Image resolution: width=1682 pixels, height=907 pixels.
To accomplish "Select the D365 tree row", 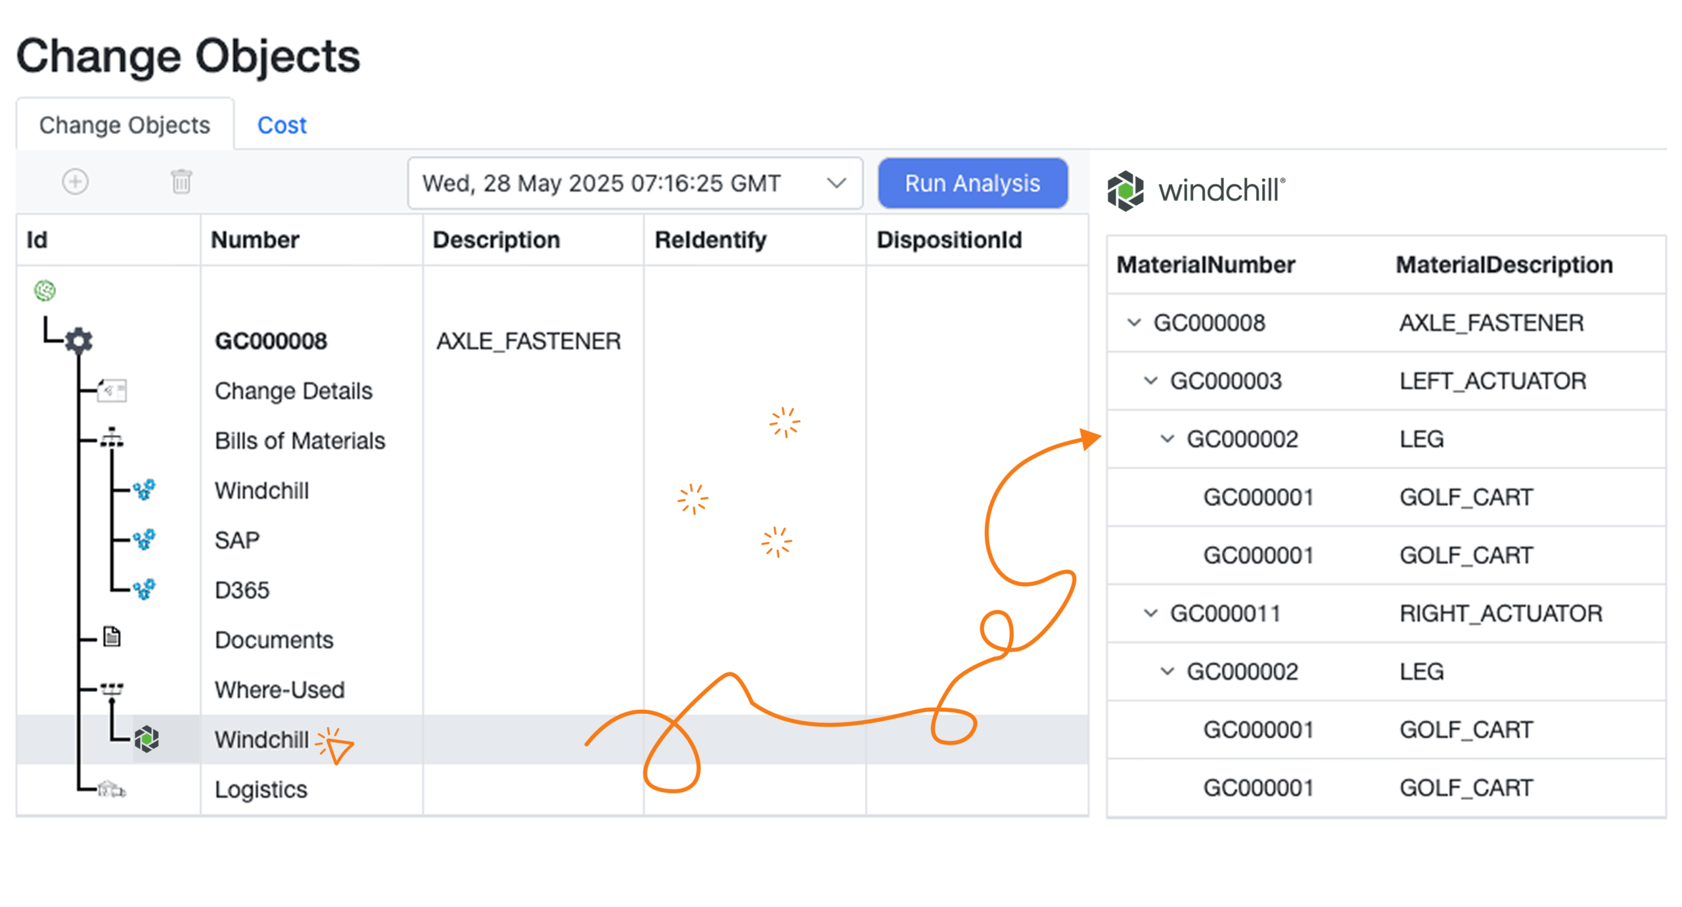I will pyautogui.click(x=552, y=590).
